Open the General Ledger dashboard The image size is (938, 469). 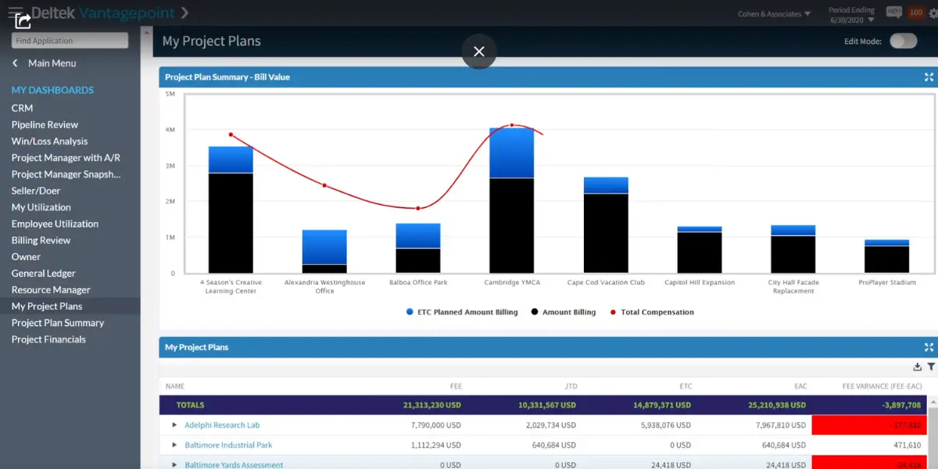pyautogui.click(x=43, y=273)
